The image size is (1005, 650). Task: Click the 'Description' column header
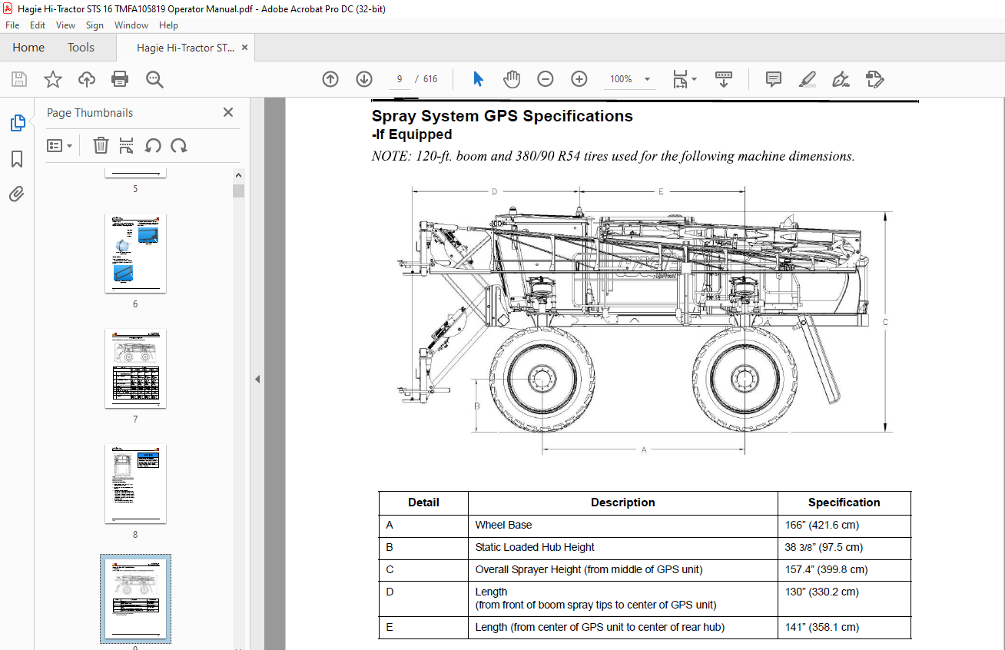(622, 502)
